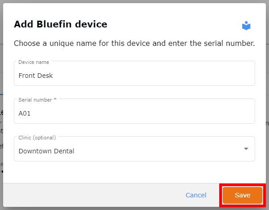Click empty dialog space below the Clinic field
The image size is (269, 210).
coord(134,172)
